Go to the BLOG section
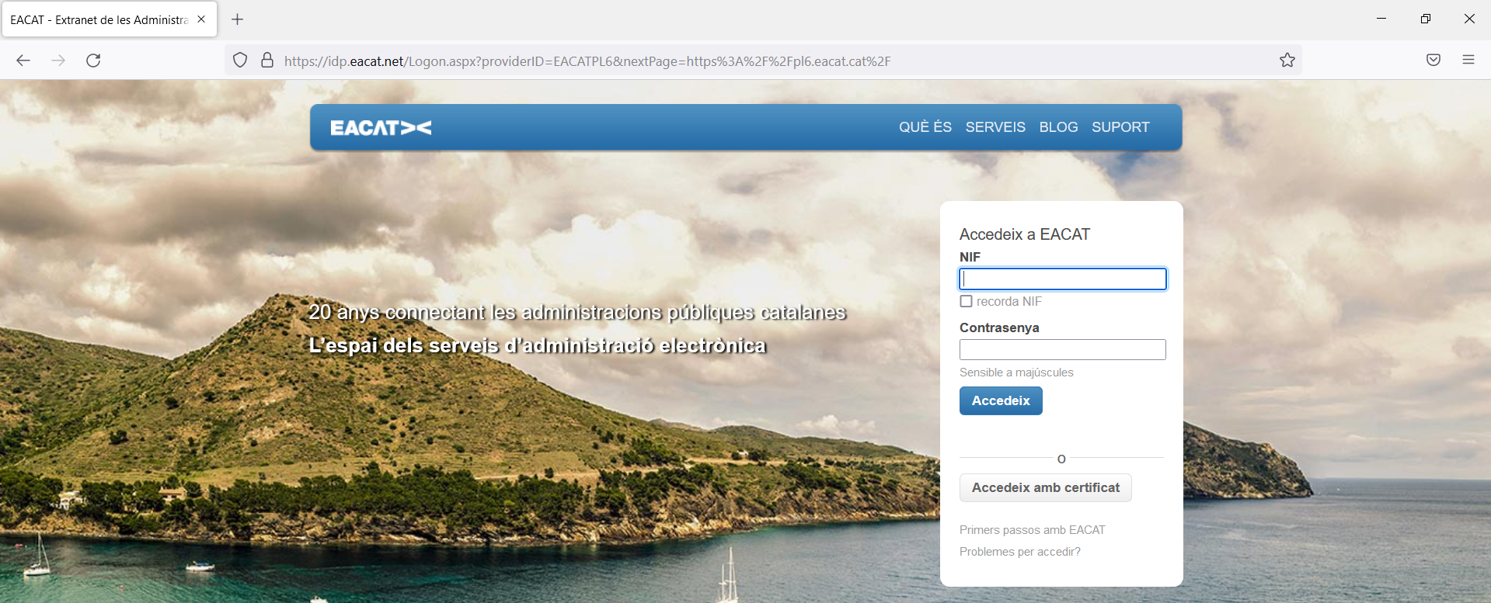1491x603 pixels. coord(1059,127)
